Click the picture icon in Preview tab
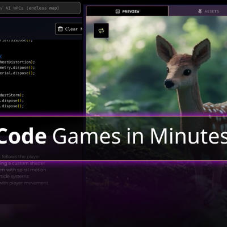 point(117,11)
